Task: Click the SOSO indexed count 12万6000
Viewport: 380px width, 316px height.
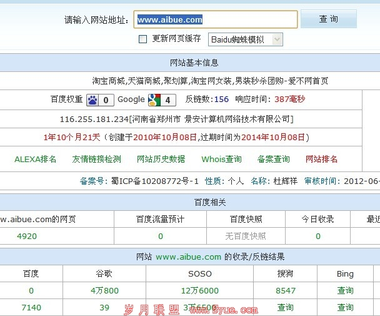Action: [x=200, y=290]
